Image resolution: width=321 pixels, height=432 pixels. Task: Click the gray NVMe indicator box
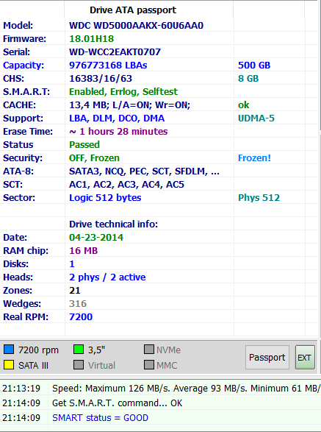[149, 350]
